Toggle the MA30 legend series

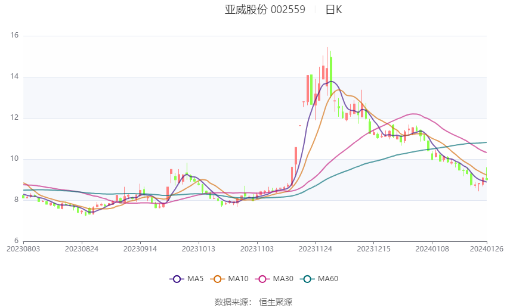tap(274, 279)
